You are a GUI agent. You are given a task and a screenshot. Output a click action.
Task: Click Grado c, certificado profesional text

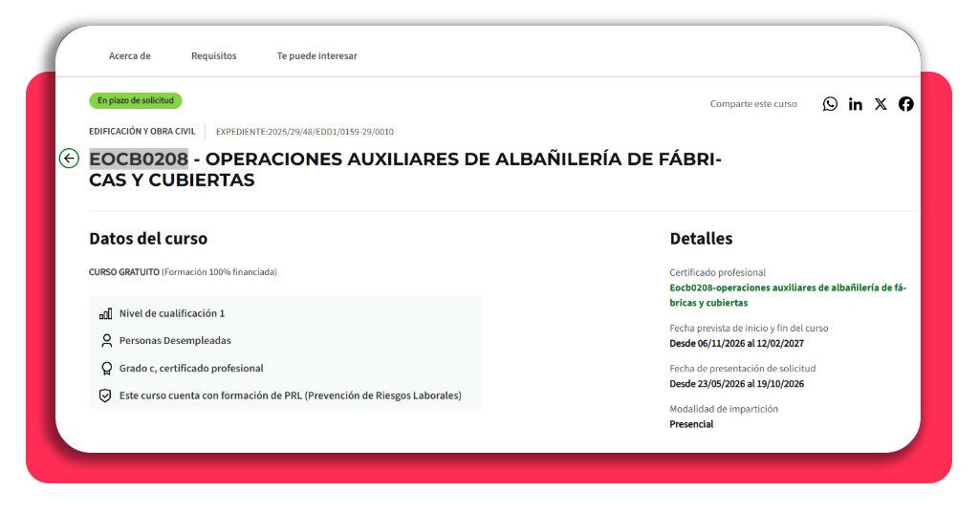191,369
